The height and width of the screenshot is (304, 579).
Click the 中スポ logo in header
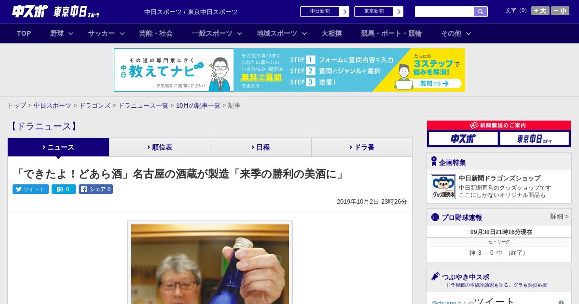(x=29, y=11)
